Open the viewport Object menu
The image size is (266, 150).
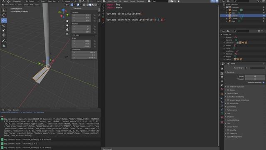click(x=37, y=5)
